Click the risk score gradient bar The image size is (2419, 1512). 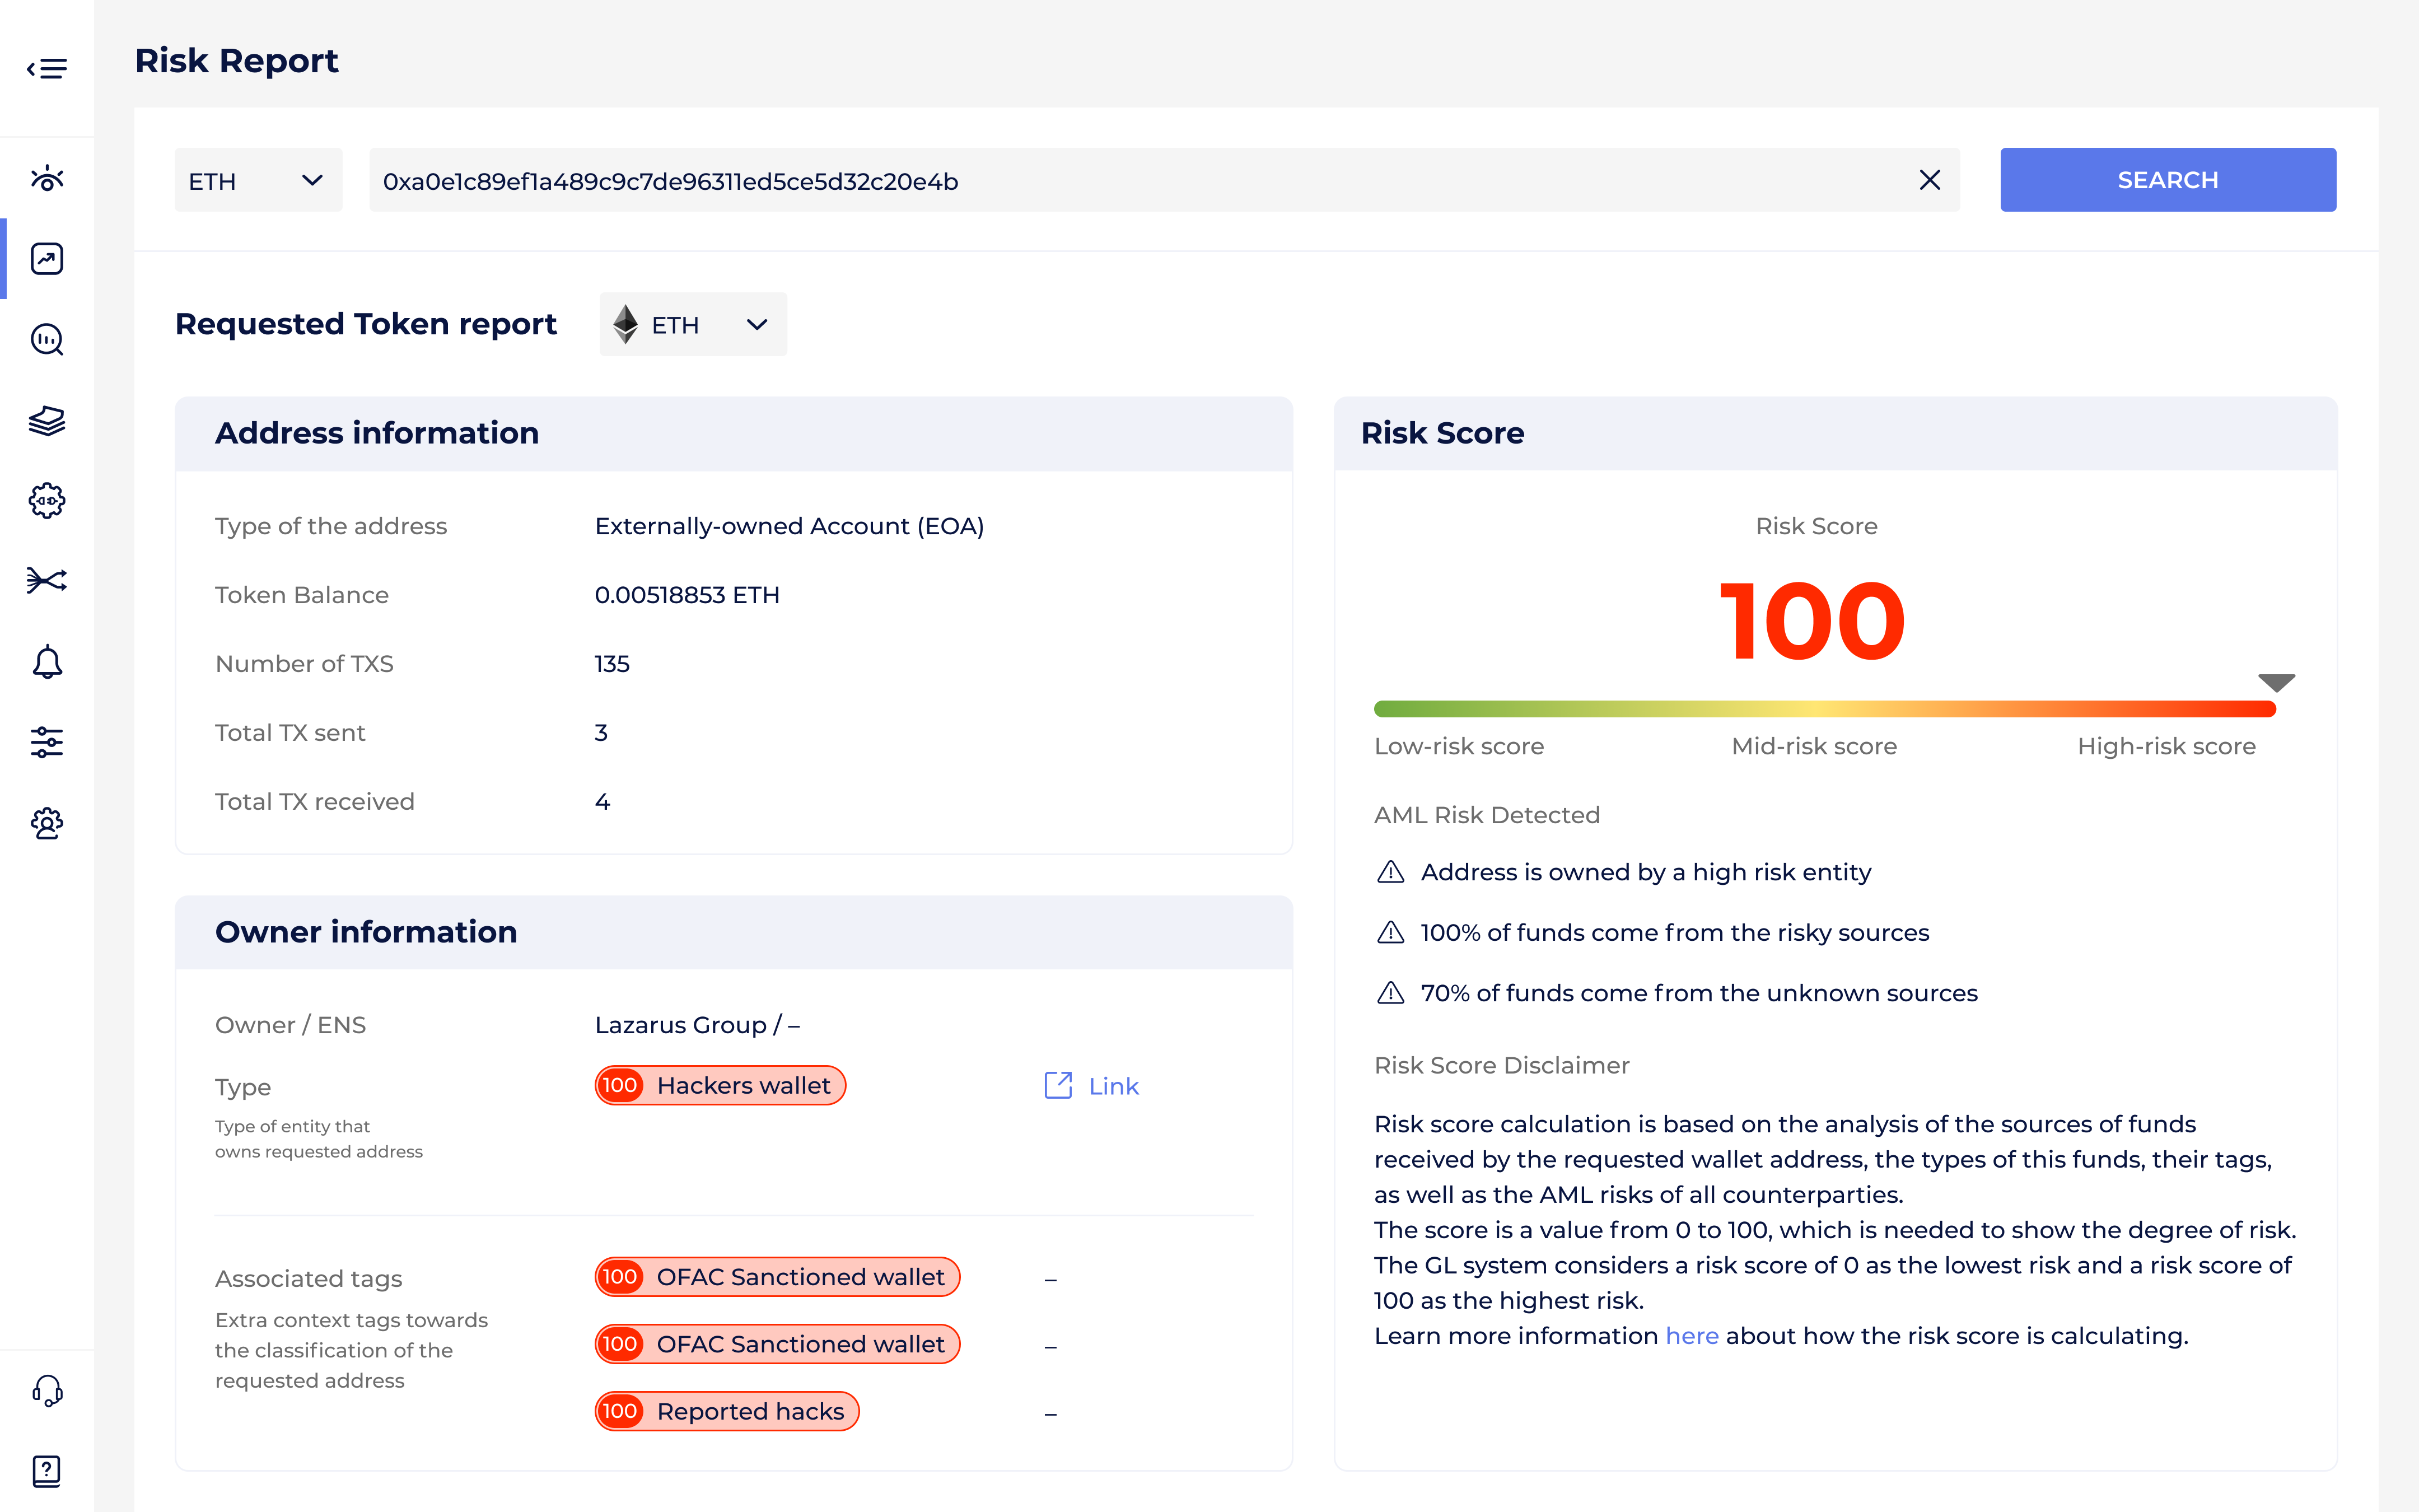pyautogui.click(x=1825, y=708)
